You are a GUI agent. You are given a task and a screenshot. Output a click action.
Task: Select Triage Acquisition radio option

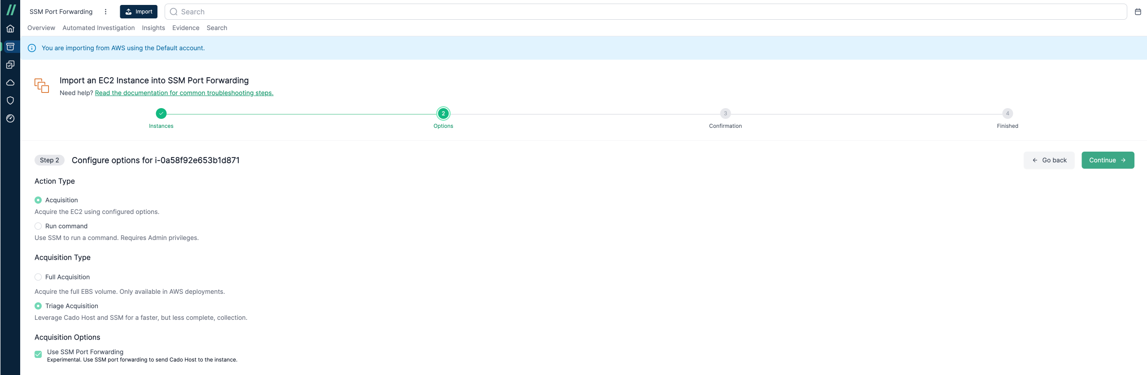tap(38, 306)
